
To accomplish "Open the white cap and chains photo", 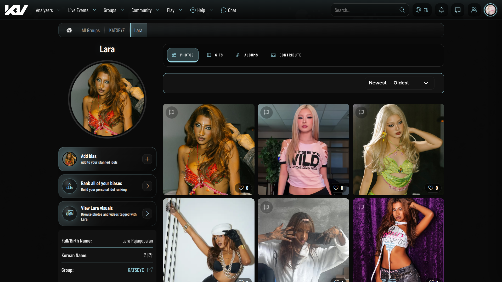I will [x=209, y=240].
